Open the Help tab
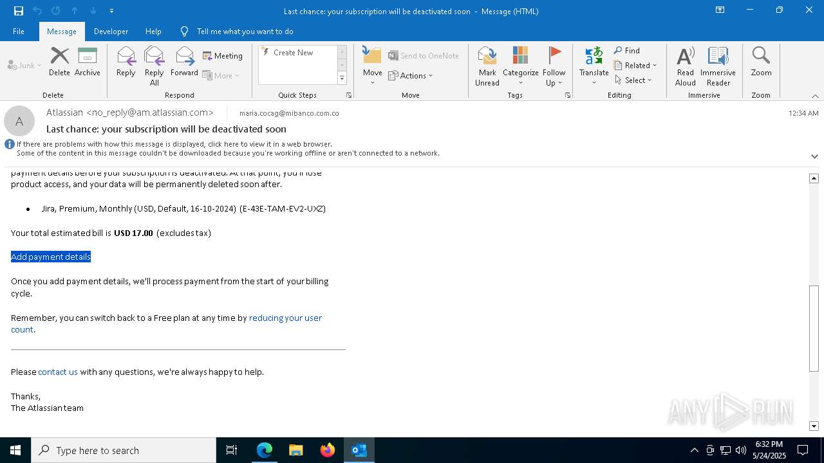 [x=153, y=31]
